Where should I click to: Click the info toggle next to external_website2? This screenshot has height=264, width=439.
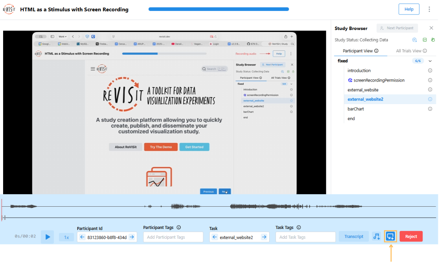[431, 99]
